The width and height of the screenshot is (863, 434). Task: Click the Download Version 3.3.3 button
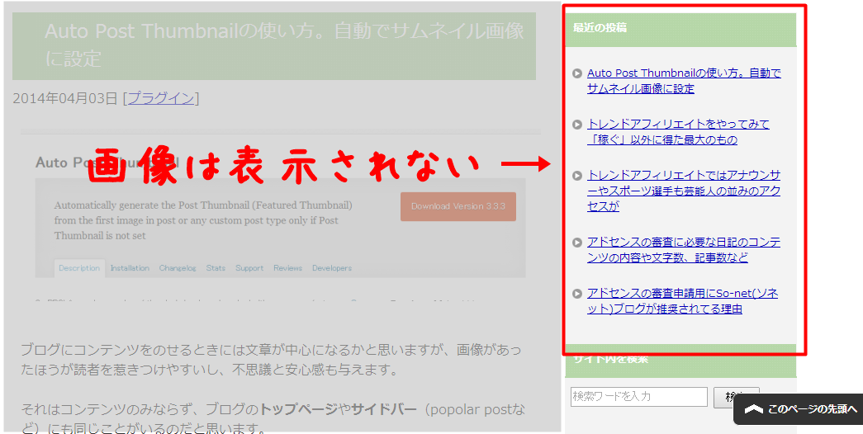(458, 206)
